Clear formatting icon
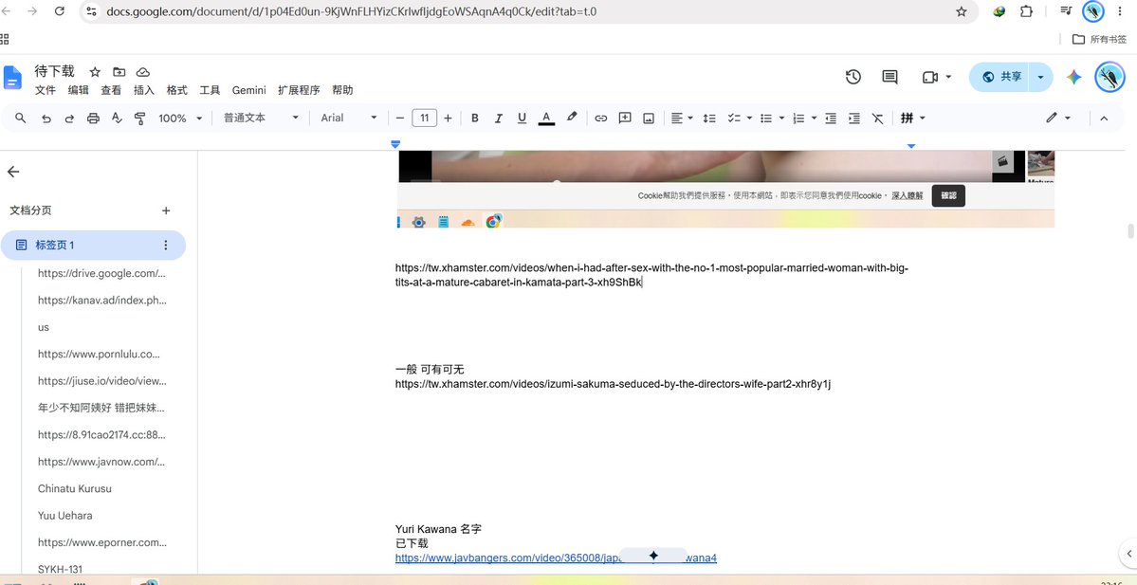The image size is (1137, 585). (877, 119)
